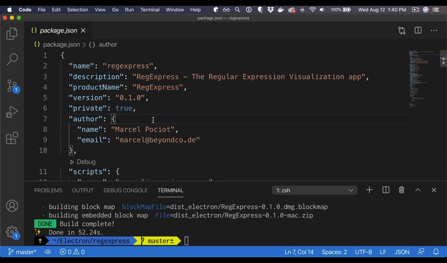Open the File menu
Image resolution: width=447 pixels, height=263 pixels.
[42, 9]
